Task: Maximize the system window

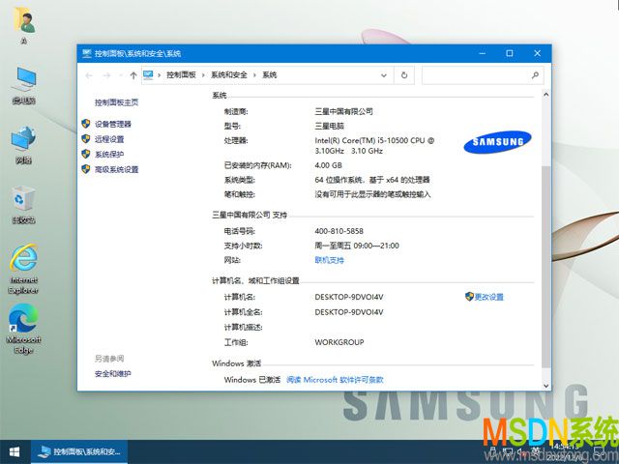Action: pyautogui.click(x=510, y=53)
